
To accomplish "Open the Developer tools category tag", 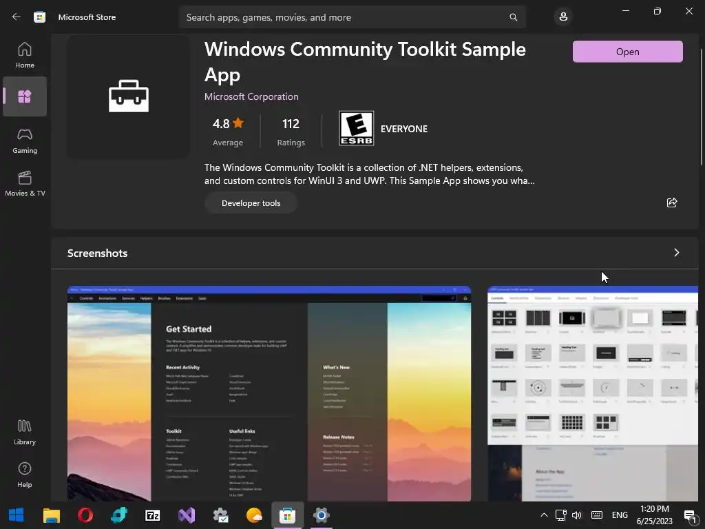I will pyautogui.click(x=251, y=203).
